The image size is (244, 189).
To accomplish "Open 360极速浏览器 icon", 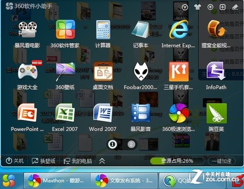I will click(x=179, y=113).
